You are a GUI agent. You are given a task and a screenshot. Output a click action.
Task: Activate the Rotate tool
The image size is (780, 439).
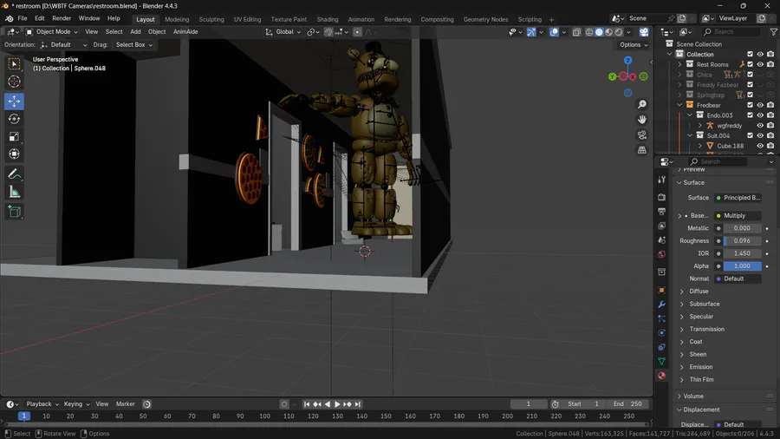point(15,119)
